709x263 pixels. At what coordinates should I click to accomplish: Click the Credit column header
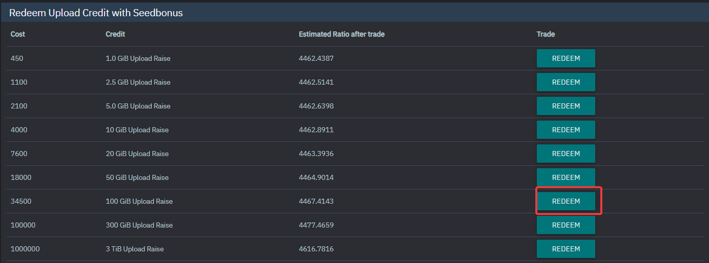(x=115, y=34)
